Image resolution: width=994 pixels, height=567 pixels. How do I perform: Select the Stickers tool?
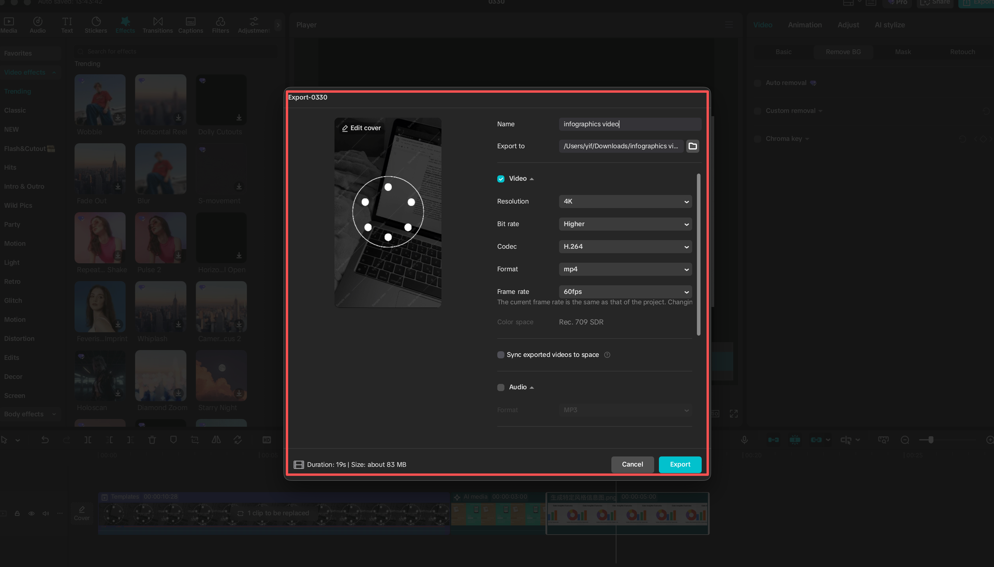[x=96, y=25]
